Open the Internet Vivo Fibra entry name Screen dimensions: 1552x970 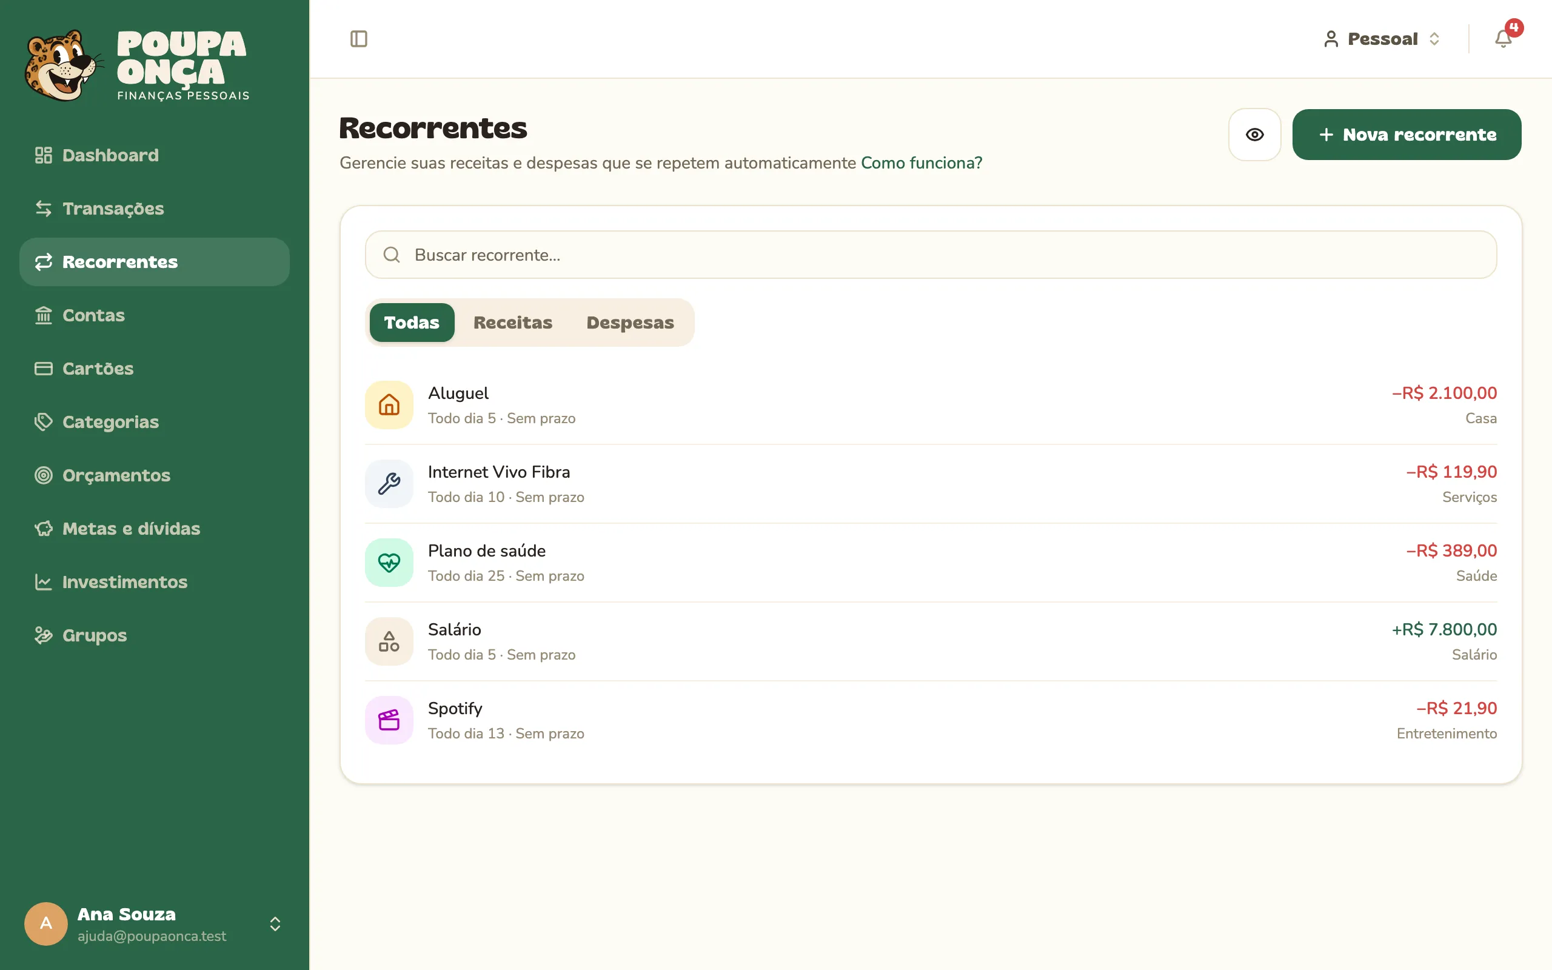(498, 472)
